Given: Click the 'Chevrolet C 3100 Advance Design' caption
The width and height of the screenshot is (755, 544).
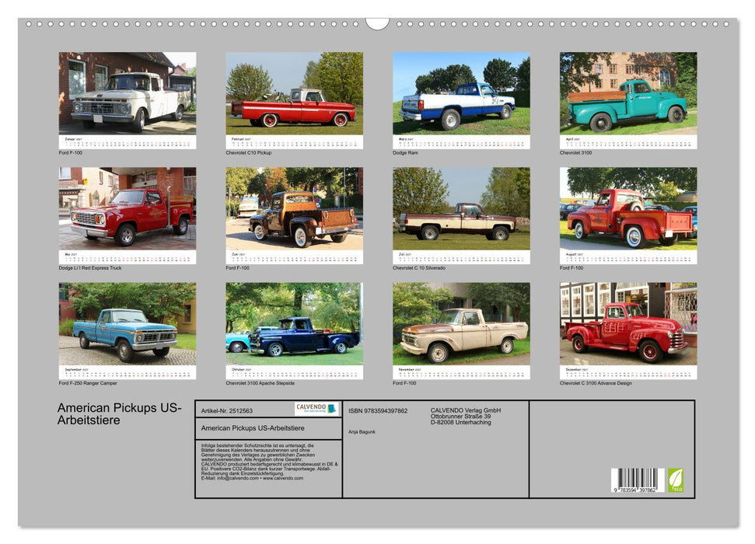Looking at the screenshot, I should 596,383.
